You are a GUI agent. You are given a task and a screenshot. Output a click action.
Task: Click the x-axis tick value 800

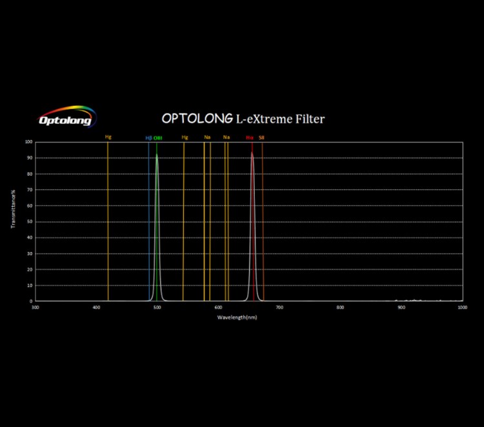pyautogui.click(x=340, y=307)
